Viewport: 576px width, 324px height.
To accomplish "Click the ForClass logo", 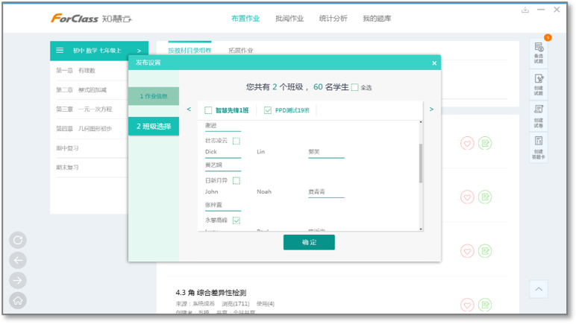I will [91, 19].
